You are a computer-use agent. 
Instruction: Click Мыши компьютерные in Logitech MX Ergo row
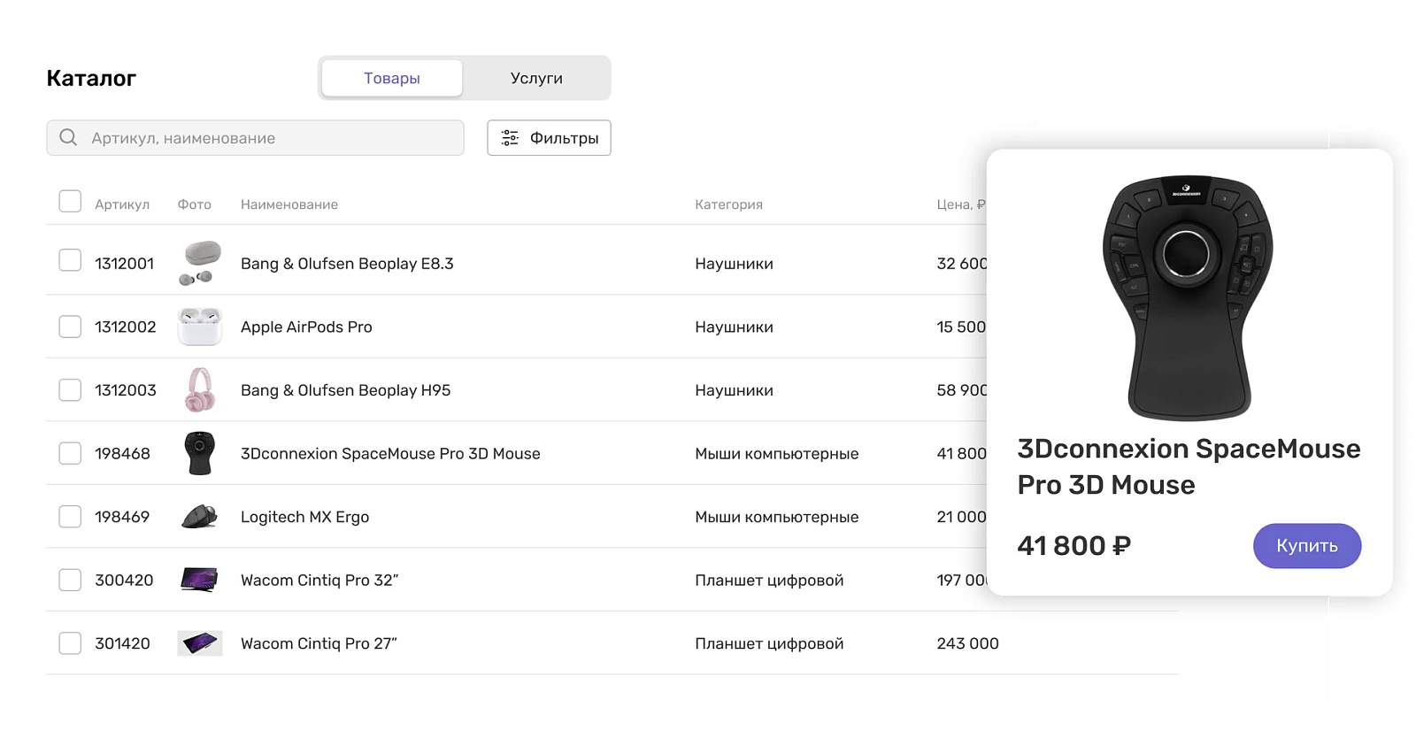776,517
